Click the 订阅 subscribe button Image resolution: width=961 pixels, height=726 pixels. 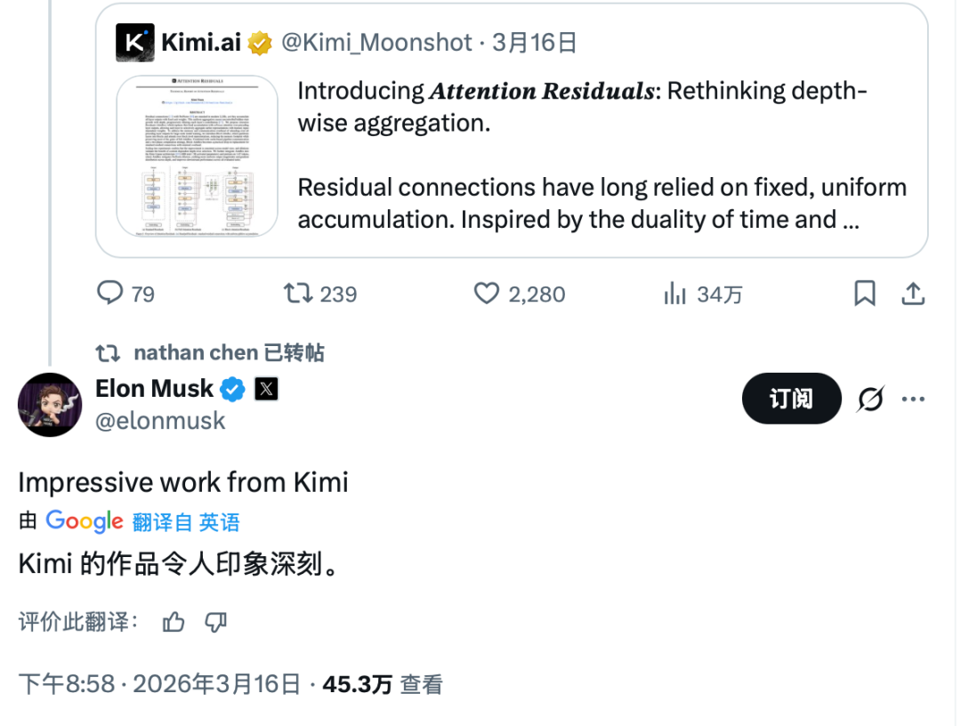click(791, 398)
